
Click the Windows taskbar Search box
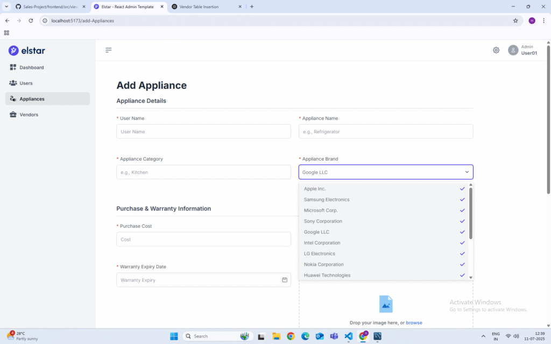218,336
